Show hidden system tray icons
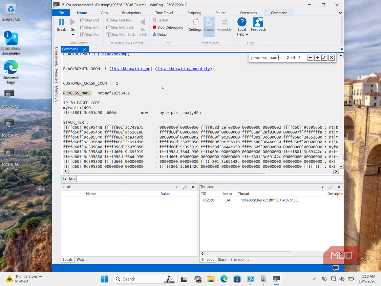Screen dimensions: 381x286 click(x=314, y=279)
